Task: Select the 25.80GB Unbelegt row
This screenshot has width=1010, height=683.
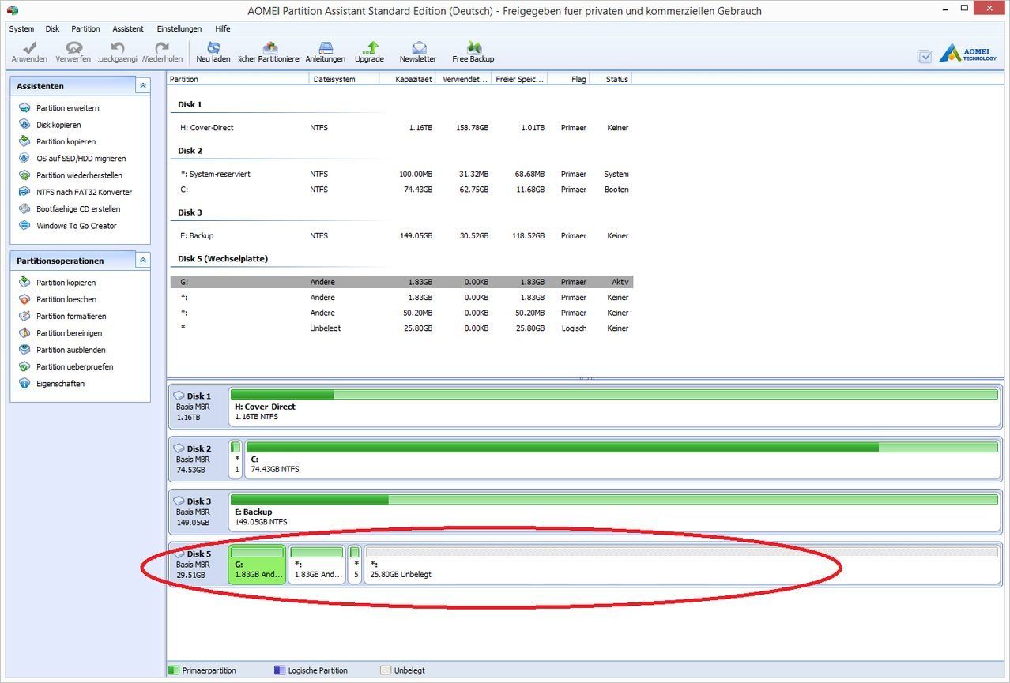Action: (x=401, y=328)
